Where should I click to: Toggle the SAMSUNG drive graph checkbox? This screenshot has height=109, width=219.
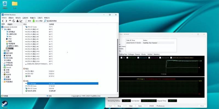(x=171, y=58)
